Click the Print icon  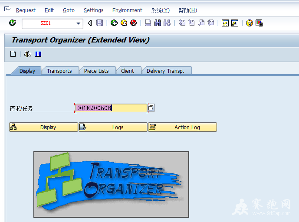[x=148, y=23]
